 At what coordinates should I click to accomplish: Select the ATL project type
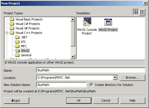point(23,42)
